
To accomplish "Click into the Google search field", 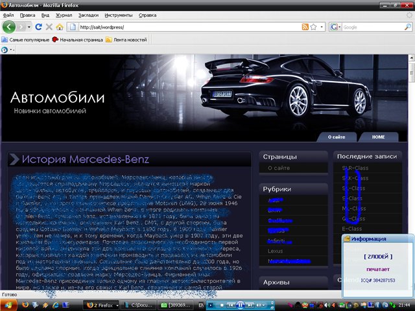I will (370, 27).
